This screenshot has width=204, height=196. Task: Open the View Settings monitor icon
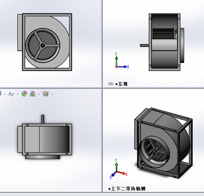coord(46,94)
